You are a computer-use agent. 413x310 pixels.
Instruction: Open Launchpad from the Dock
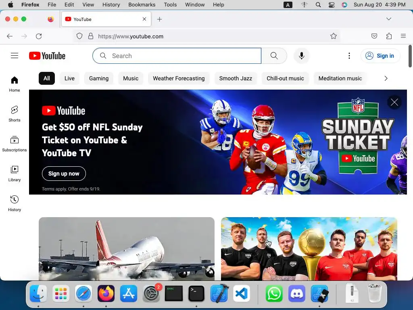tap(61, 293)
